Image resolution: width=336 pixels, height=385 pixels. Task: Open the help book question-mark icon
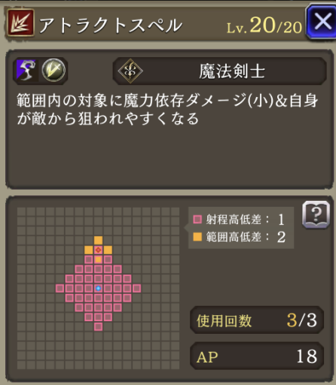point(316,214)
